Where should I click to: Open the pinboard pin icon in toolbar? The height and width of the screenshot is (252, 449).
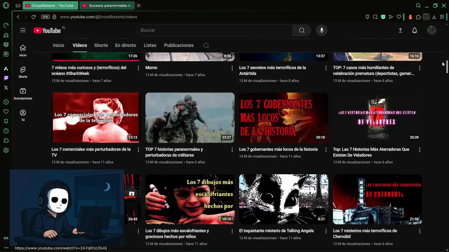pos(367,17)
